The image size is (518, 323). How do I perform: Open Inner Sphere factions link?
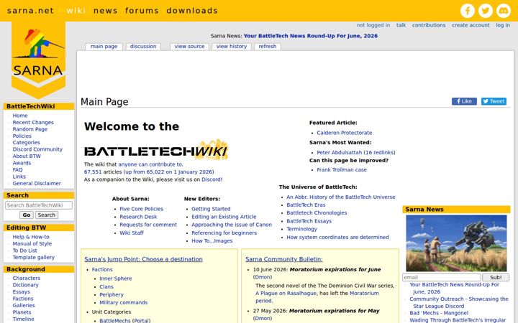click(116, 278)
